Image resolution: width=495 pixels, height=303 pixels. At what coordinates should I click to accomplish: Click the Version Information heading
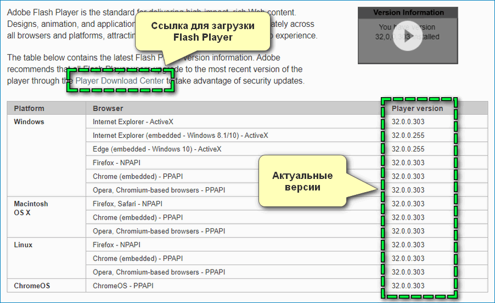(x=408, y=13)
